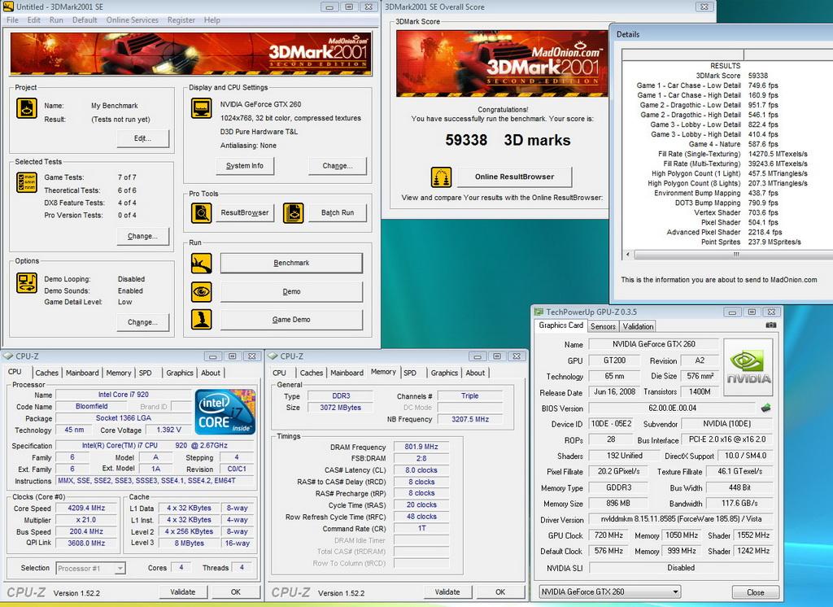
Task: Click the Advanced Pixel Shader result row
Action: pyautogui.click(x=725, y=232)
